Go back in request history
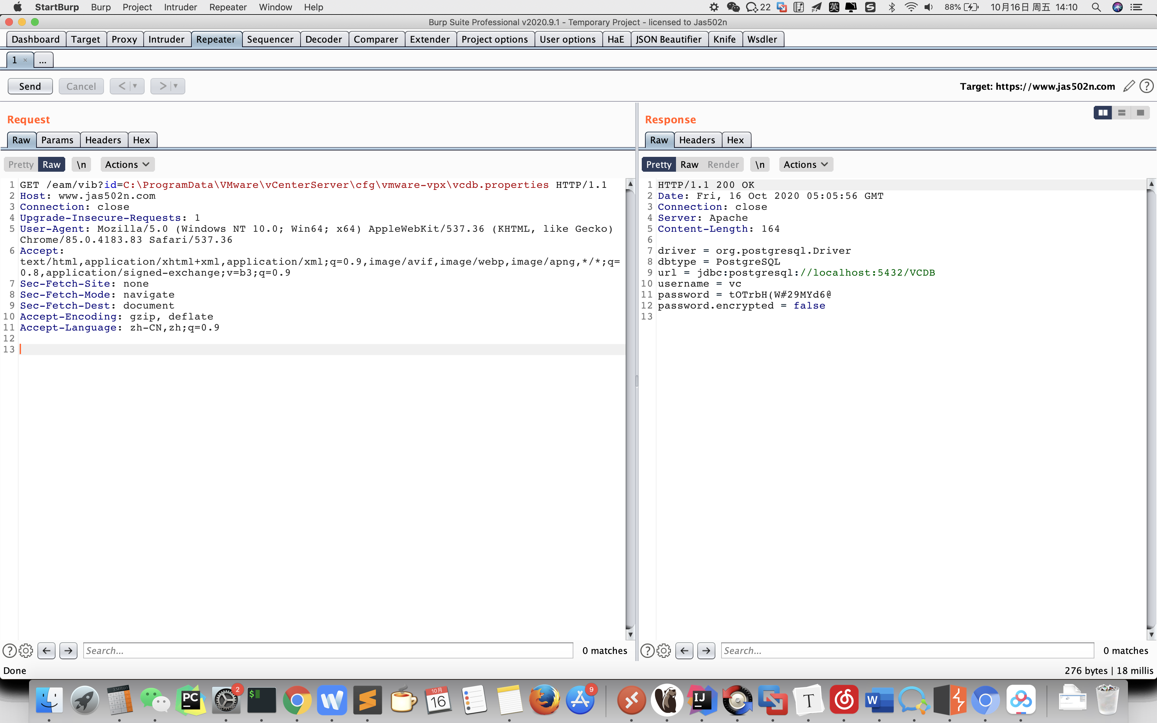Viewport: 1157px width, 723px height. click(x=122, y=86)
